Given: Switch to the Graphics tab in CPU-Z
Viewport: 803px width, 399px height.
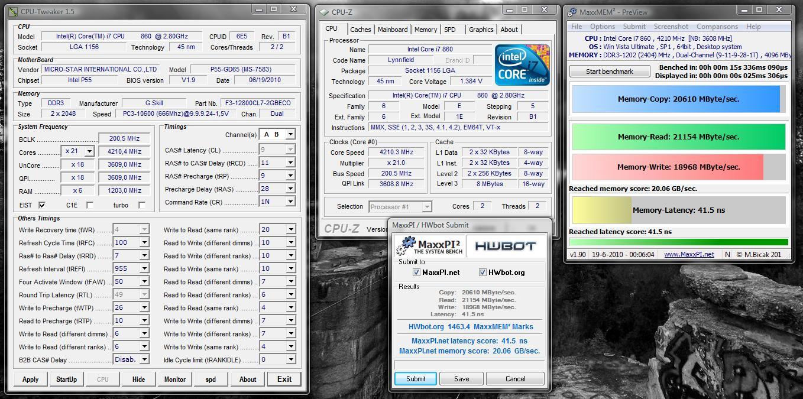Looking at the screenshot, I should coord(481,30).
